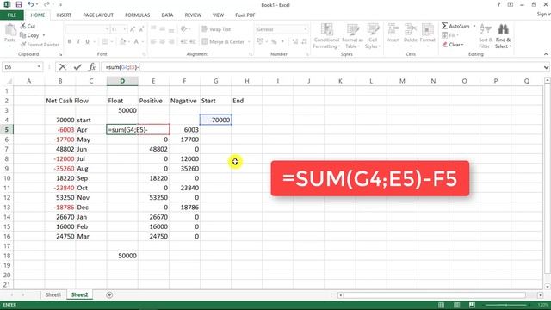Click Merge & Center button

[223, 41]
